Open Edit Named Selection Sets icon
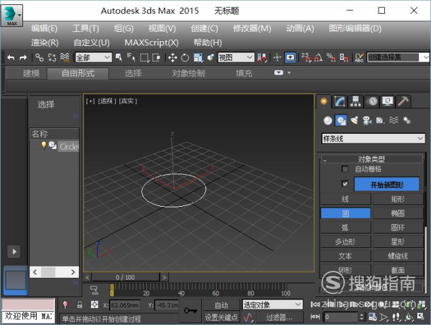The height and width of the screenshot is (325, 431). tap(359, 57)
